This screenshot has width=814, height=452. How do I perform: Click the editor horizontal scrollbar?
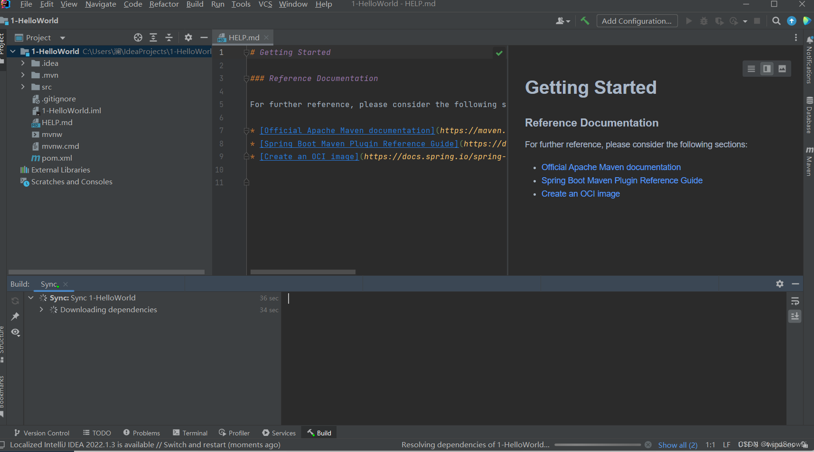(x=303, y=272)
